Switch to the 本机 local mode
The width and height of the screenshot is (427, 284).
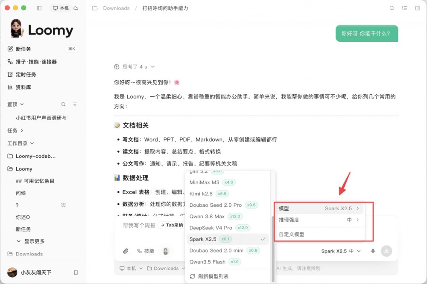61,8
